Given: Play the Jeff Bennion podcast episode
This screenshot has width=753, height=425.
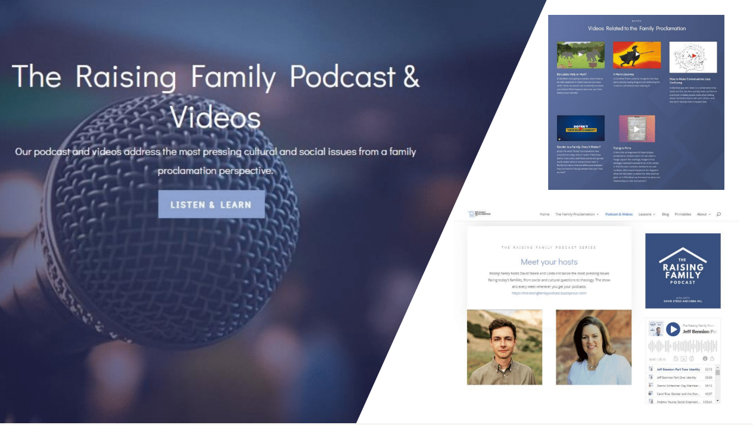Looking at the screenshot, I should 673,329.
